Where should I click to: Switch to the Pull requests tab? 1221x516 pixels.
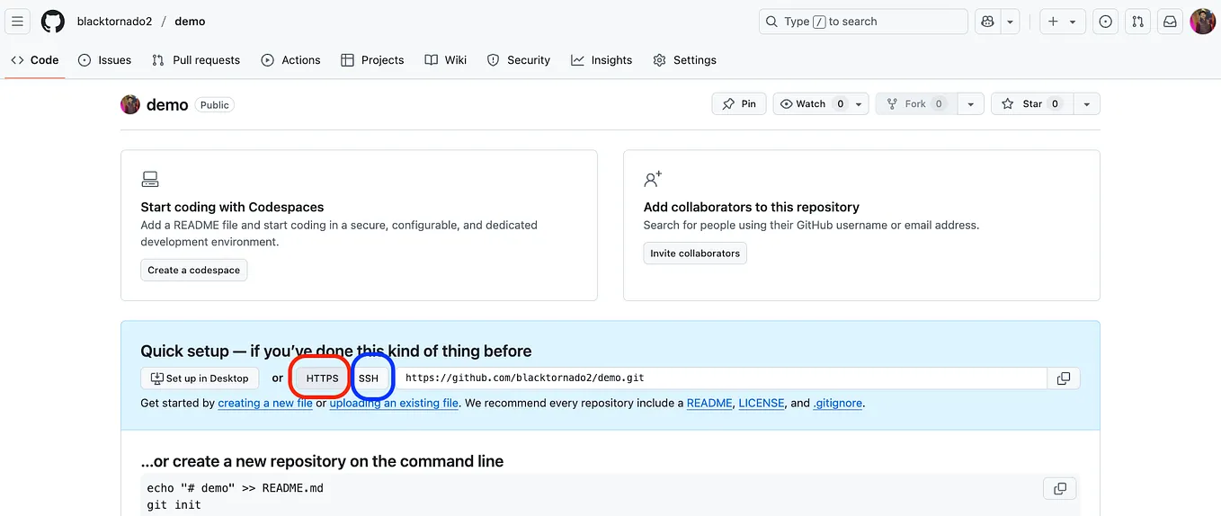pyautogui.click(x=196, y=60)
